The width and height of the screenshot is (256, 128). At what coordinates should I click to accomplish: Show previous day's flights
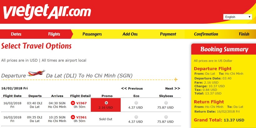point(132,88)
